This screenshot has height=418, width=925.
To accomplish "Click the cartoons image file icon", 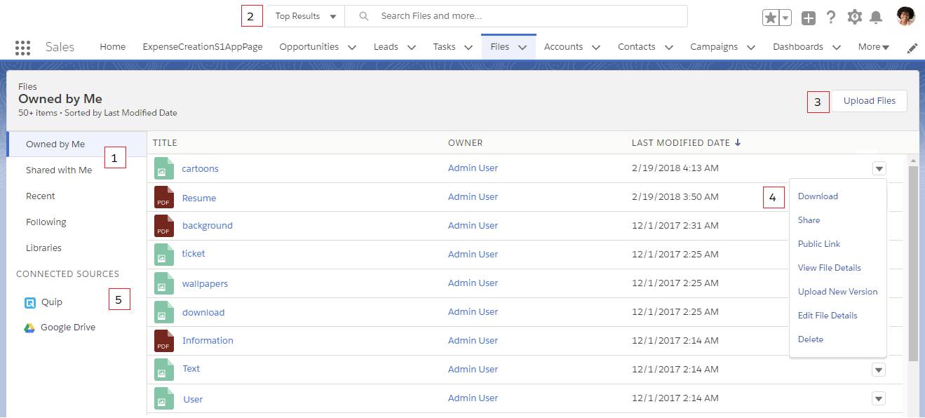I will (x=163, y=168).
